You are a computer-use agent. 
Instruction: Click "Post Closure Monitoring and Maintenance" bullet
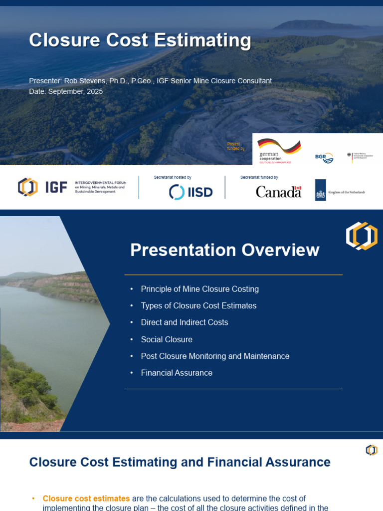(x=215, y=356)
